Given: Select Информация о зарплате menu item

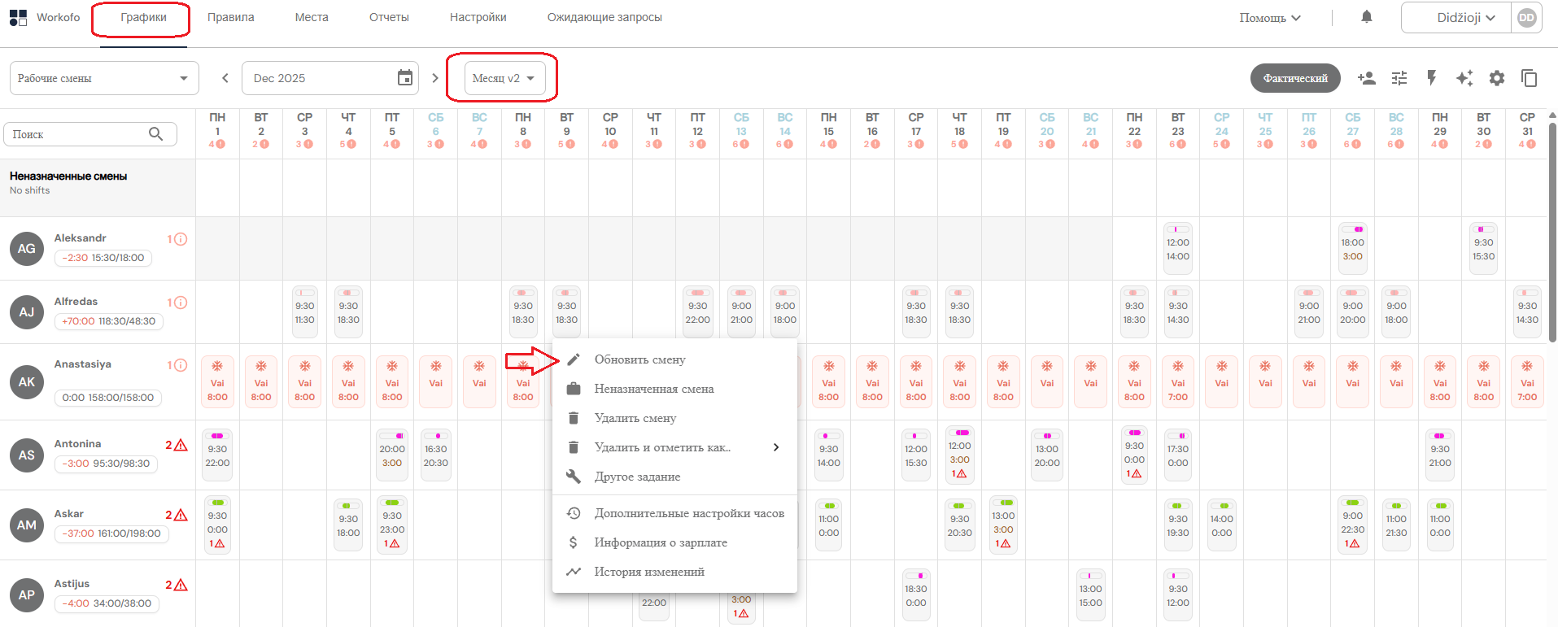Looking at the screenshot, I should (x=675, y=542).
